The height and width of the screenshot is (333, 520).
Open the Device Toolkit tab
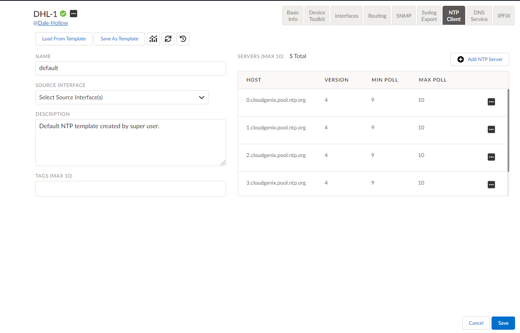[x=317, y=16]
